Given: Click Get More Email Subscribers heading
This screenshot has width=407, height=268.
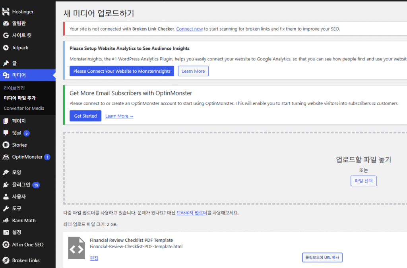Looking at the screenshot, I should tap(131, 93).
